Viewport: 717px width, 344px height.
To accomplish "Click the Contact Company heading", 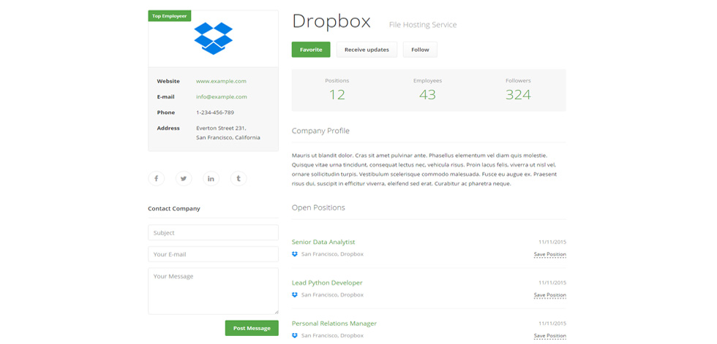I will [174, 208].
